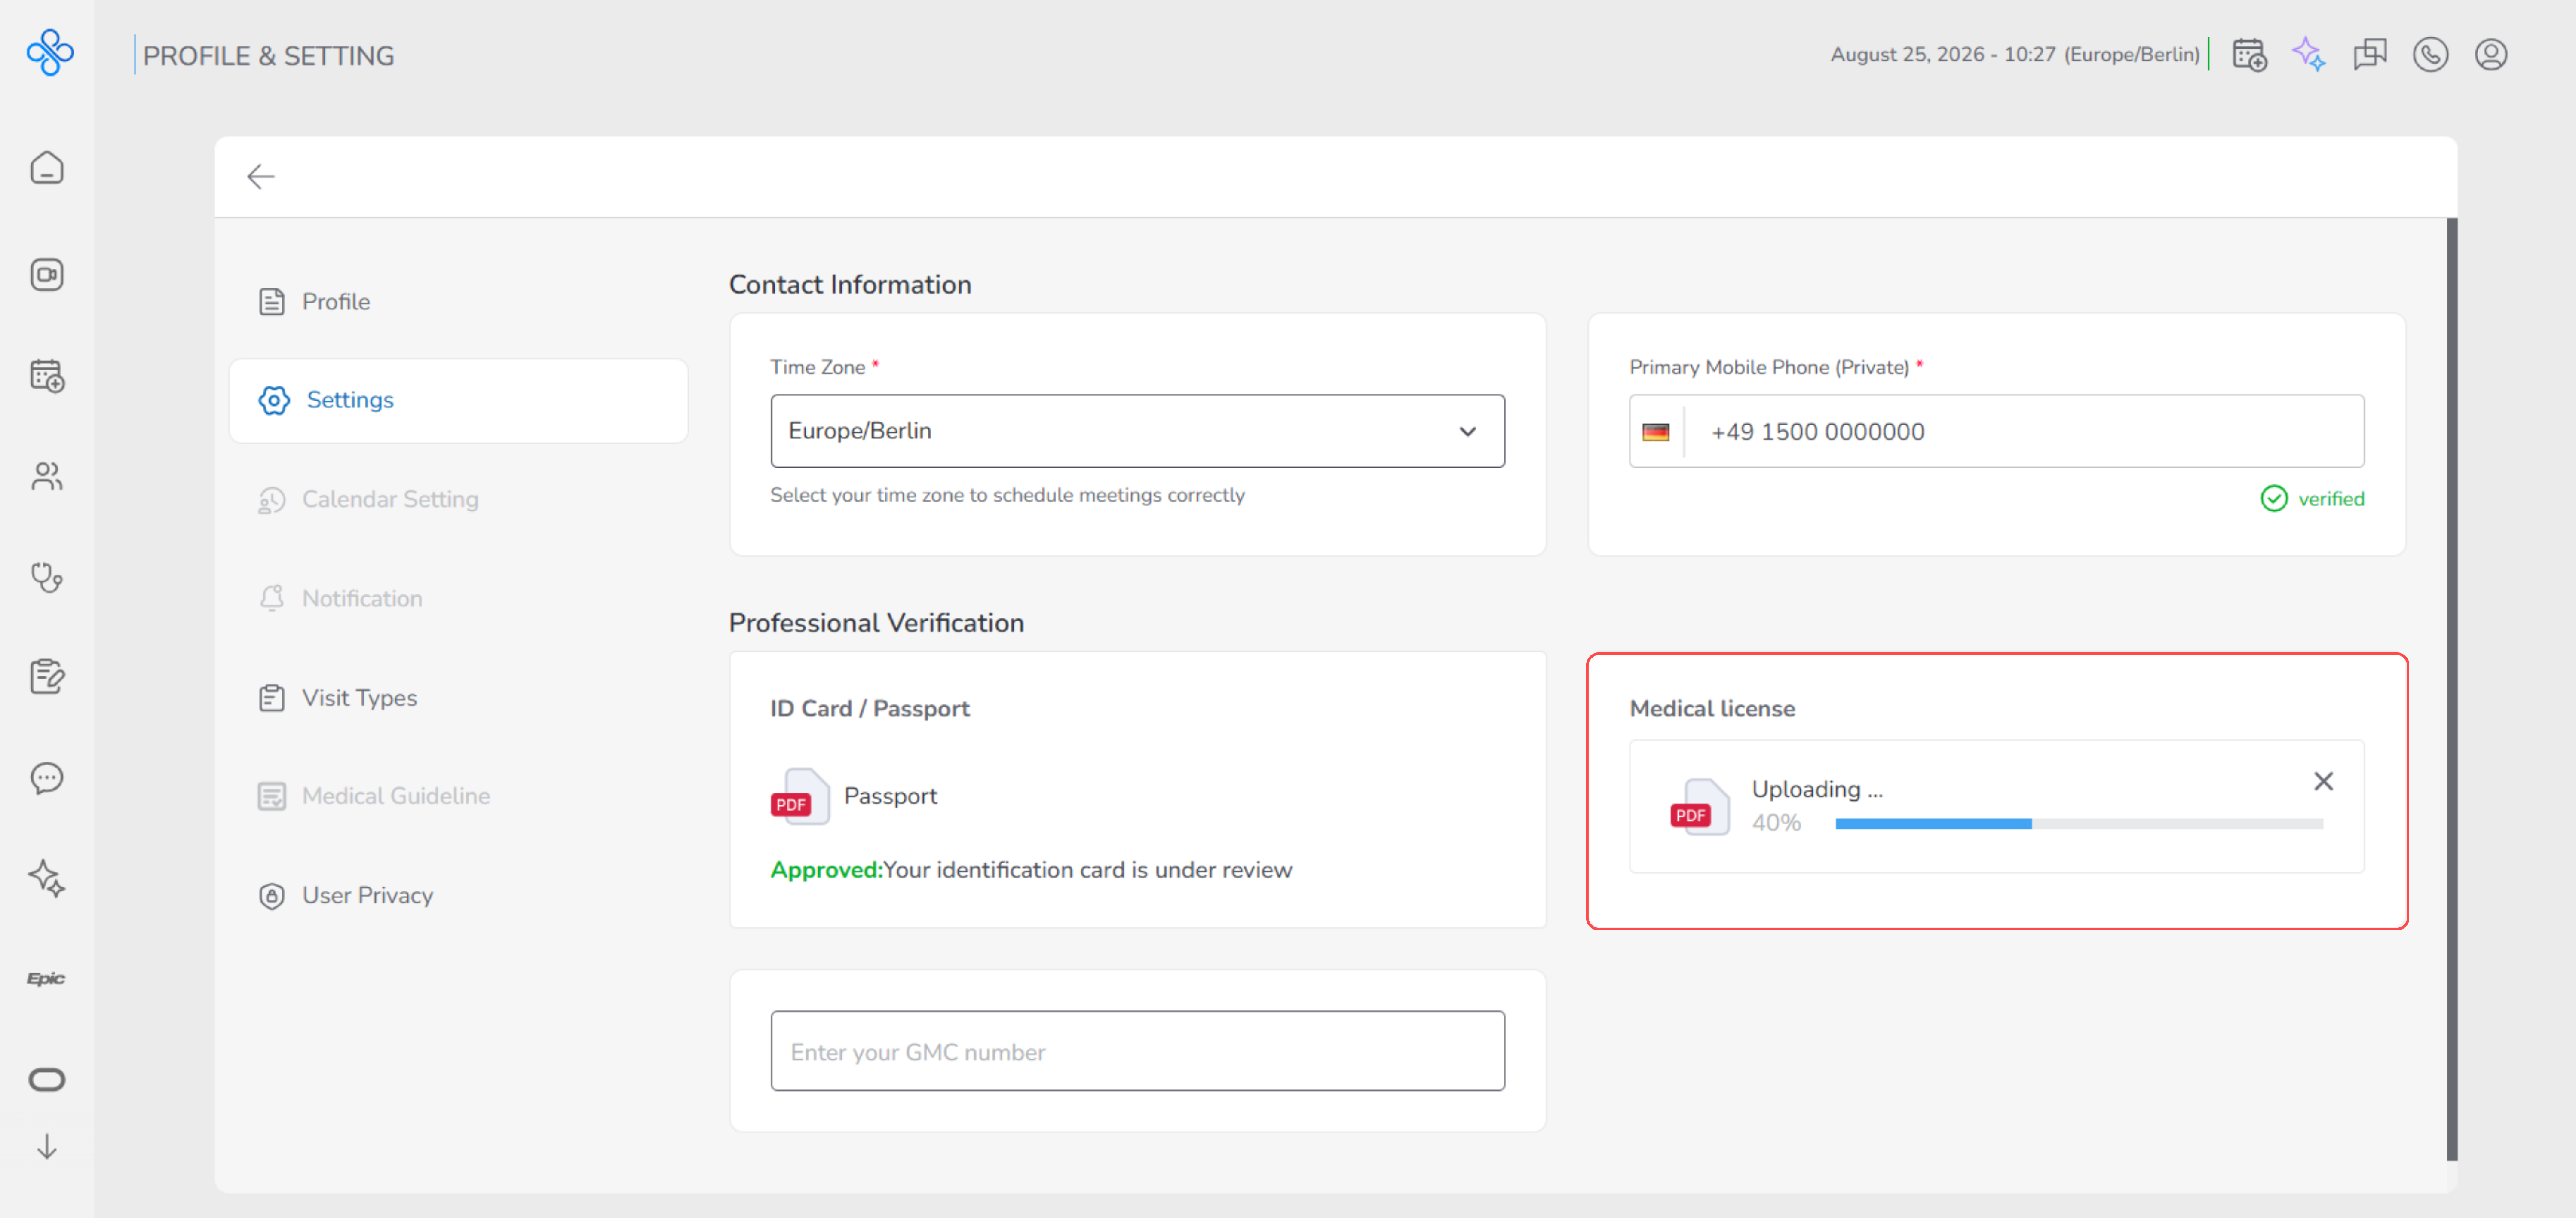2576x1218 pixels.
Task: Open the patients group sidebar icon
Action: click(47, 476)
